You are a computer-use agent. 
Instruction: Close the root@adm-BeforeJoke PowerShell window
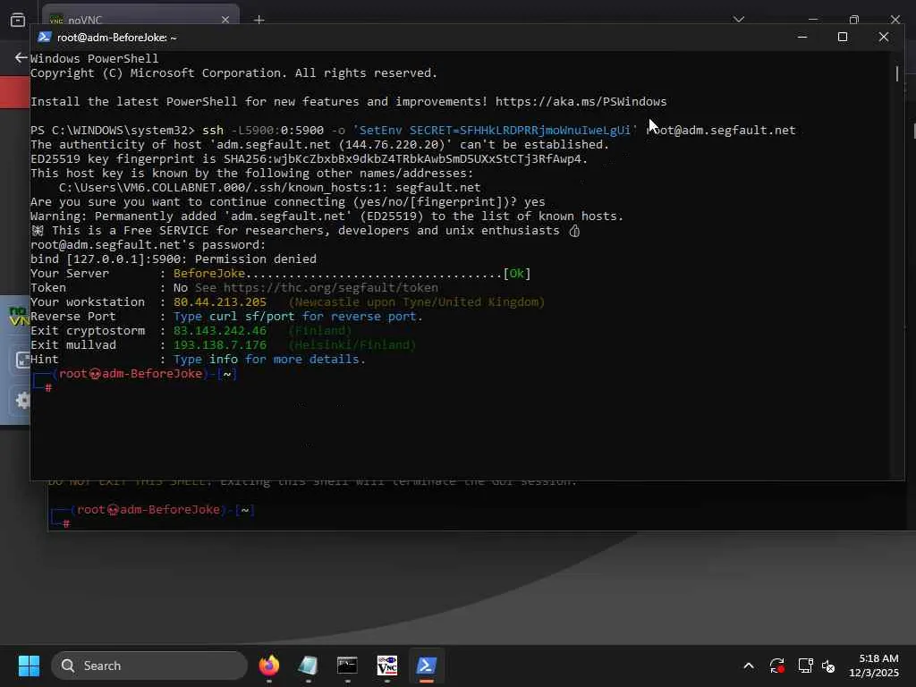[x=883, y=37]
